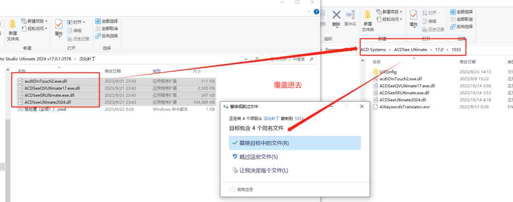This screenshot has height=202, width=513.
Task: Click 汉化补丁 source link in dialog
Action: coord(271,118)
